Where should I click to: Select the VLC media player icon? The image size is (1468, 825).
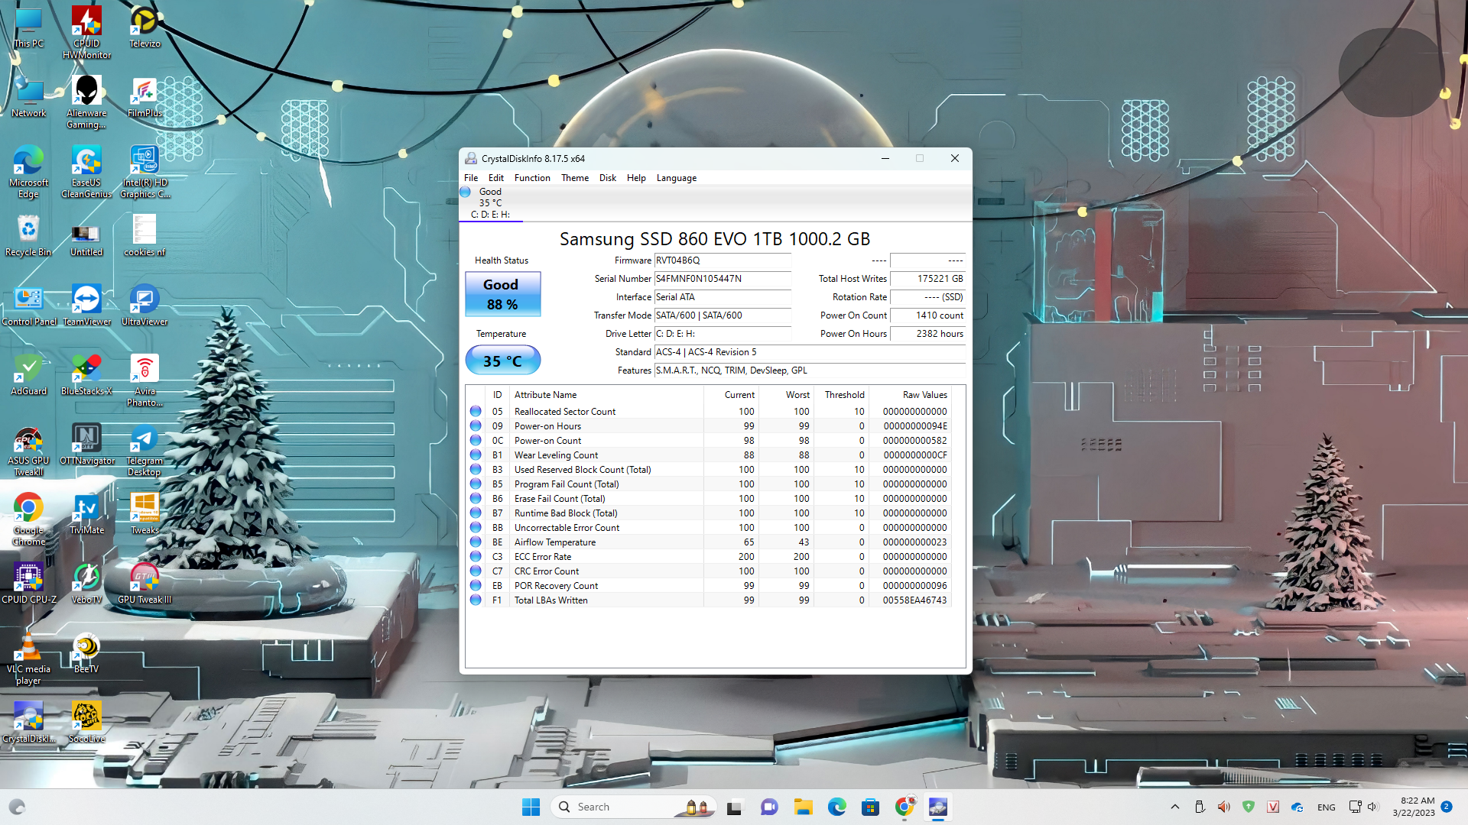pos(28,658)
